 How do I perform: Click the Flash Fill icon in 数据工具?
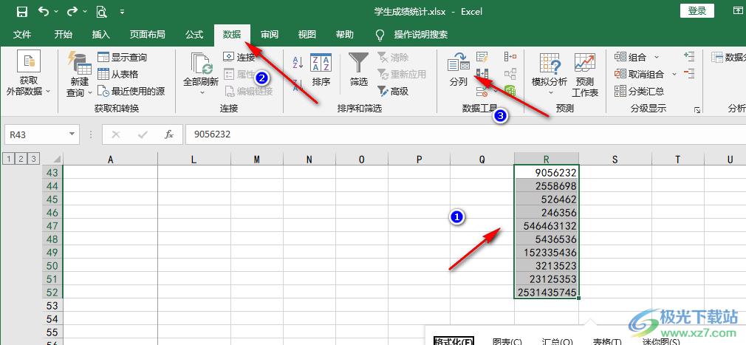click(482, 57)
